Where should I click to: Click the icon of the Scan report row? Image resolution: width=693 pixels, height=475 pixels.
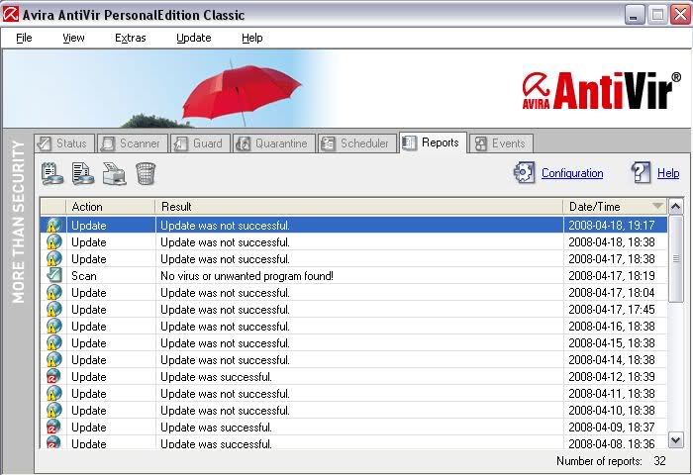click(x=53, y=276)
